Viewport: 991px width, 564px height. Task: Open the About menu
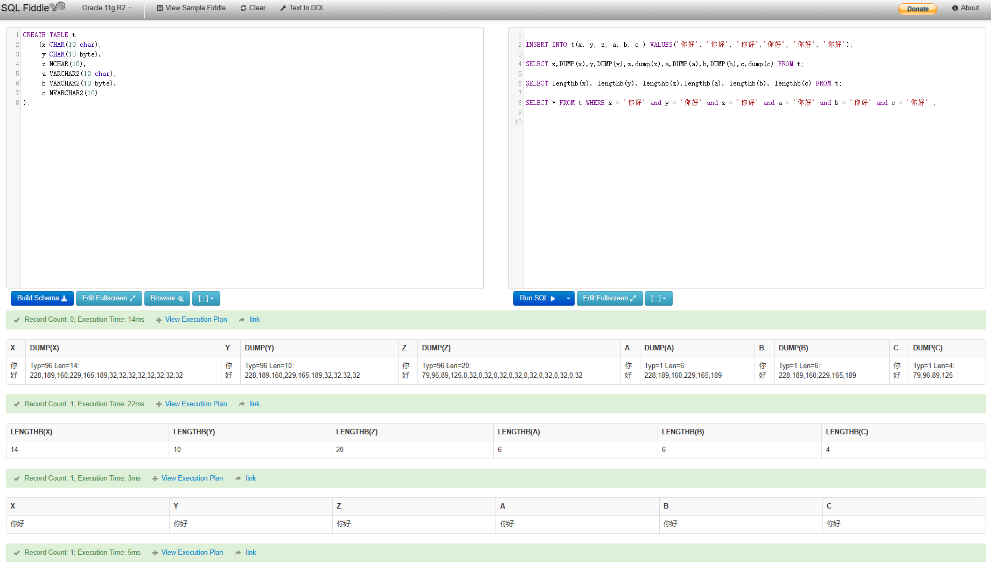click(x=966, y=8)
